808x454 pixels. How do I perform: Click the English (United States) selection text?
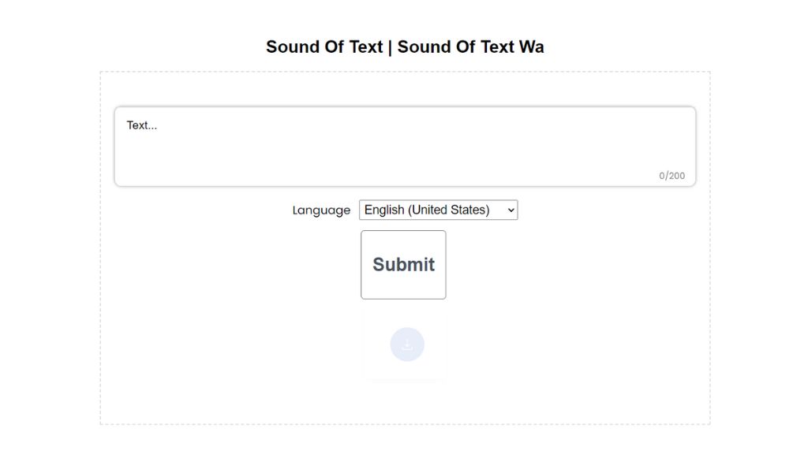(427, 210)
